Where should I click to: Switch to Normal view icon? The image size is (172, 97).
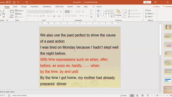(132, 95)
